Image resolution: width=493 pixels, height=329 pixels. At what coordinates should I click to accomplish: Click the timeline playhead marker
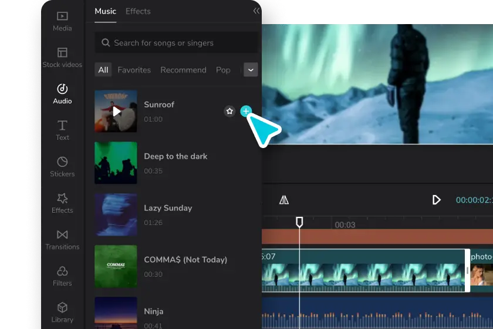coord(299,222)
